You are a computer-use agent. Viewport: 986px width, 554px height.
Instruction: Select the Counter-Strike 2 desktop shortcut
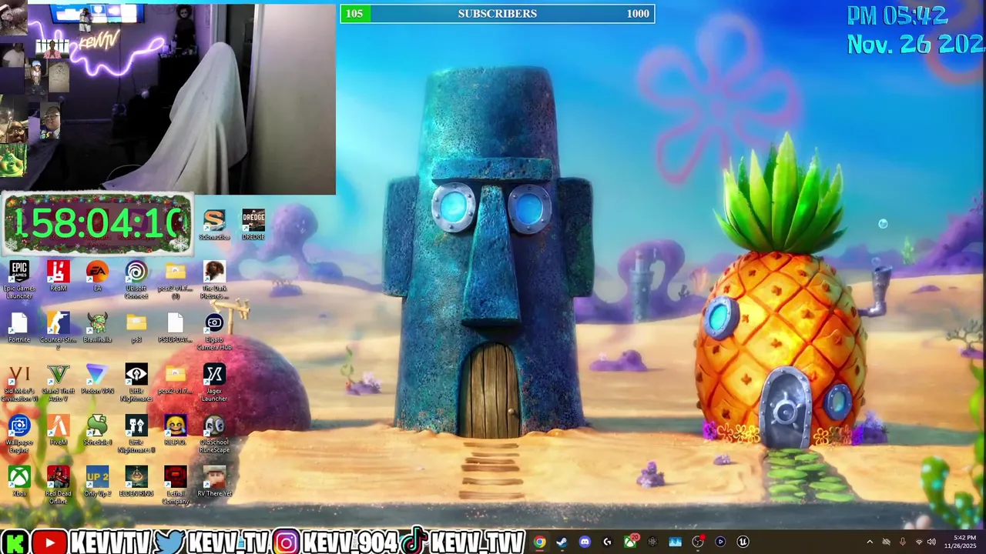coord(58,331)
